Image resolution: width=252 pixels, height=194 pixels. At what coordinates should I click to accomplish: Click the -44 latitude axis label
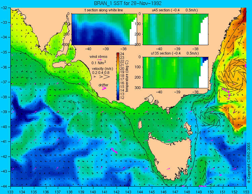click(4, 186)
